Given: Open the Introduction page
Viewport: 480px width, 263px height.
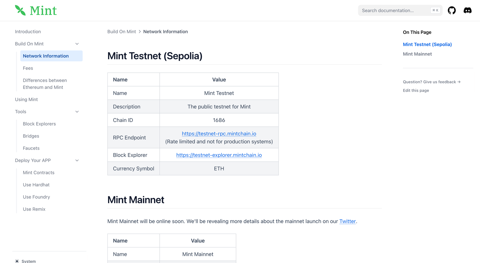Looking at the screenshot, I should click(28, 32).
